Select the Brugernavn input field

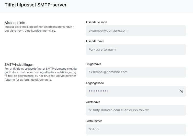pyautogui.click(x=136, y=72)
